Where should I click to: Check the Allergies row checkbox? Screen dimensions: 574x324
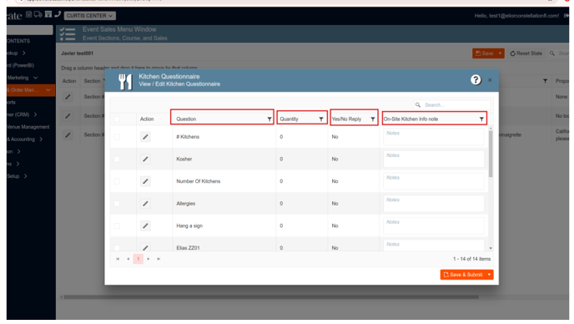117,204
